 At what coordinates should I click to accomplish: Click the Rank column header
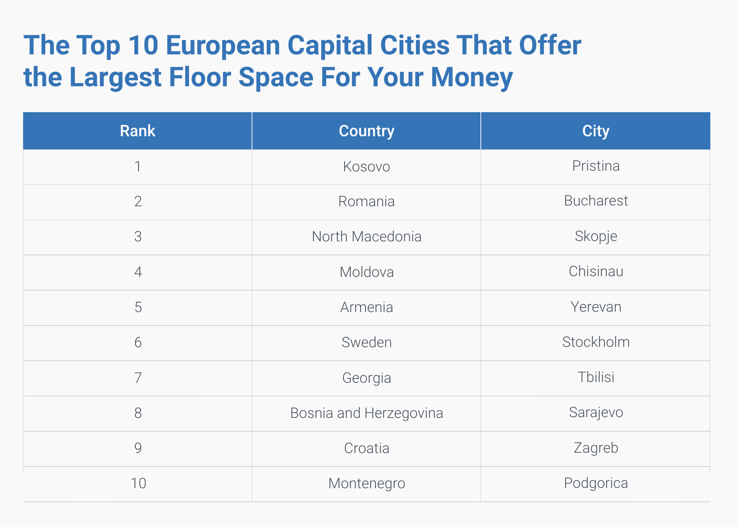click(138, 131)
